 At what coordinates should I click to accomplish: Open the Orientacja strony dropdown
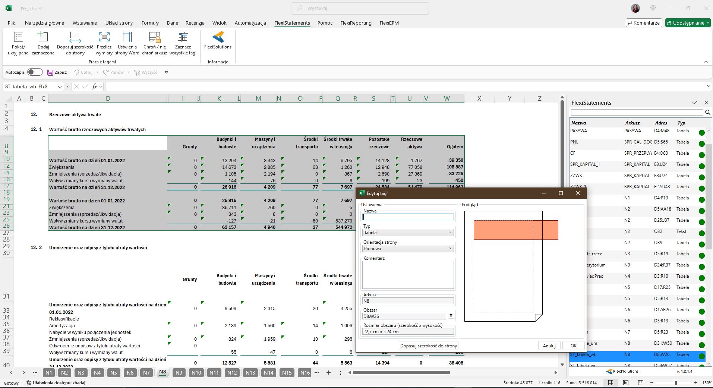click(408, 249)
